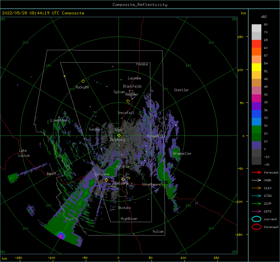Select the light blue 30–33 dBZ swatch

(x=256, y=122)
